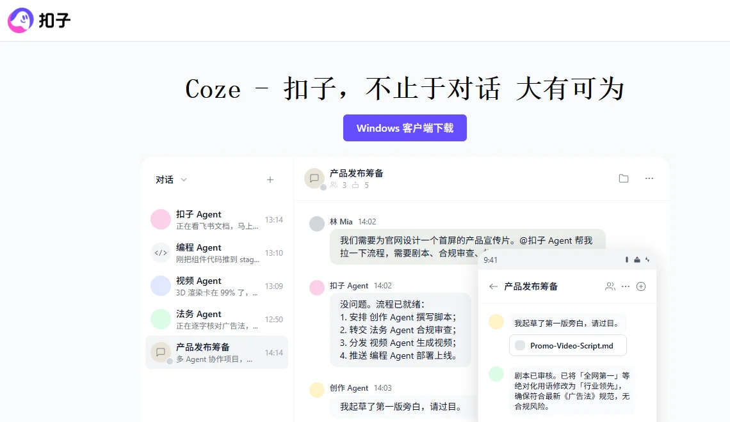Click the 13:10 timestamp of 编程 Agent
Screen dimensions: 730x422
click(274, 253)
